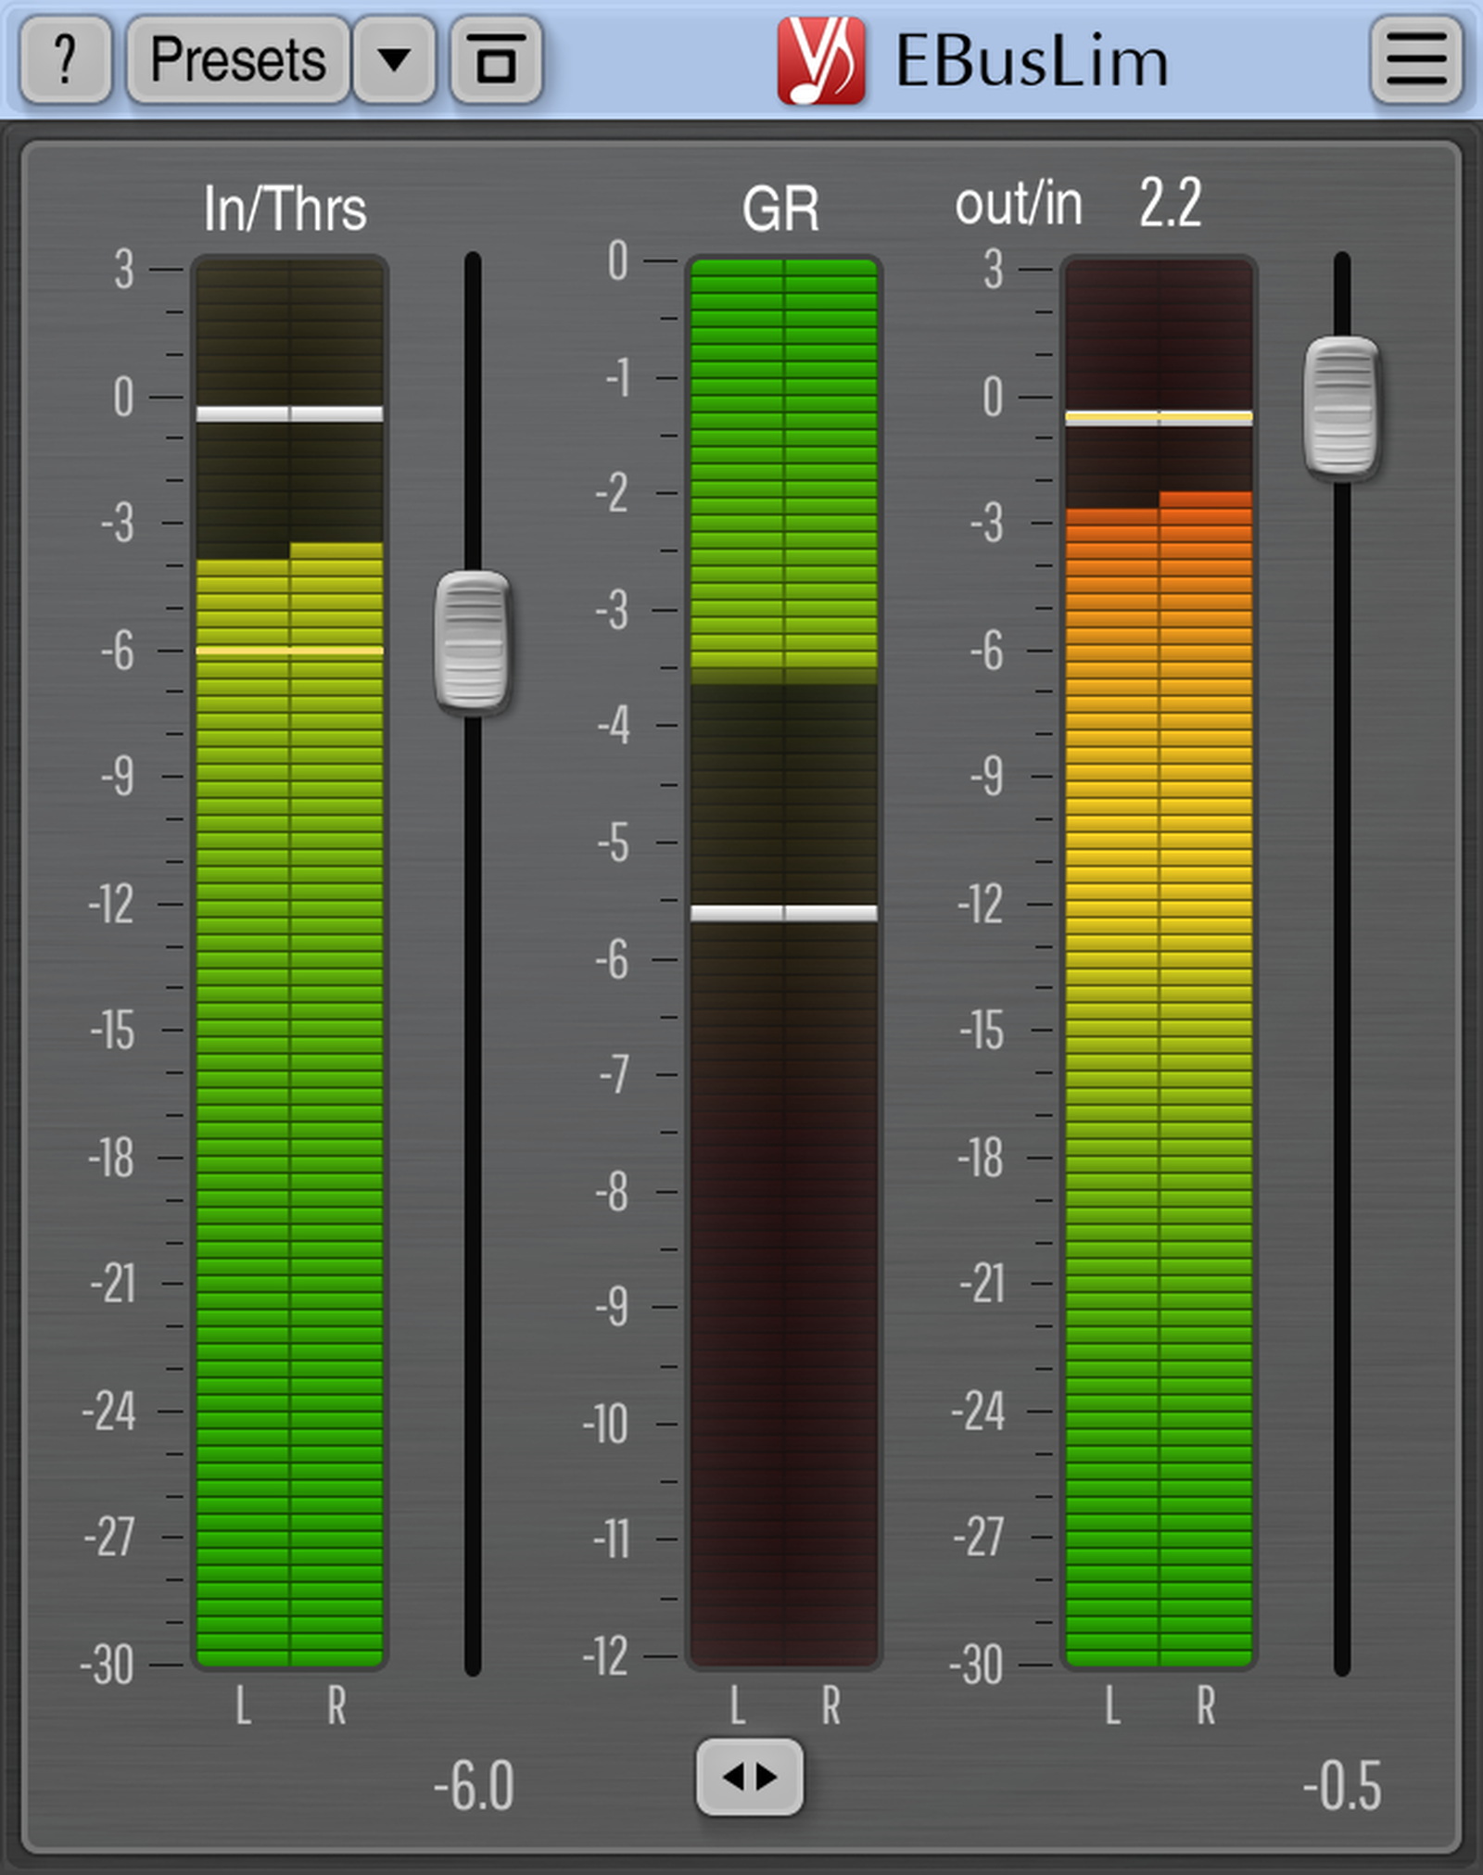Click the out/in label
The height and width of the screenshot is (1875, 1483).
1019,204
